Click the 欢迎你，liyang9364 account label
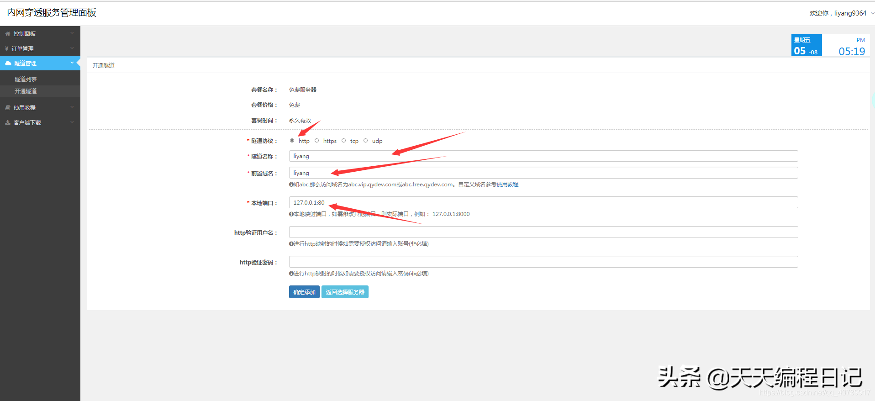This screenshot has height=401, width=875. 838,13
